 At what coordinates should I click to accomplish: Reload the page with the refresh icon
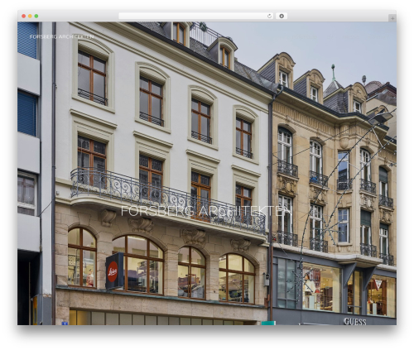tap(269, 16)
